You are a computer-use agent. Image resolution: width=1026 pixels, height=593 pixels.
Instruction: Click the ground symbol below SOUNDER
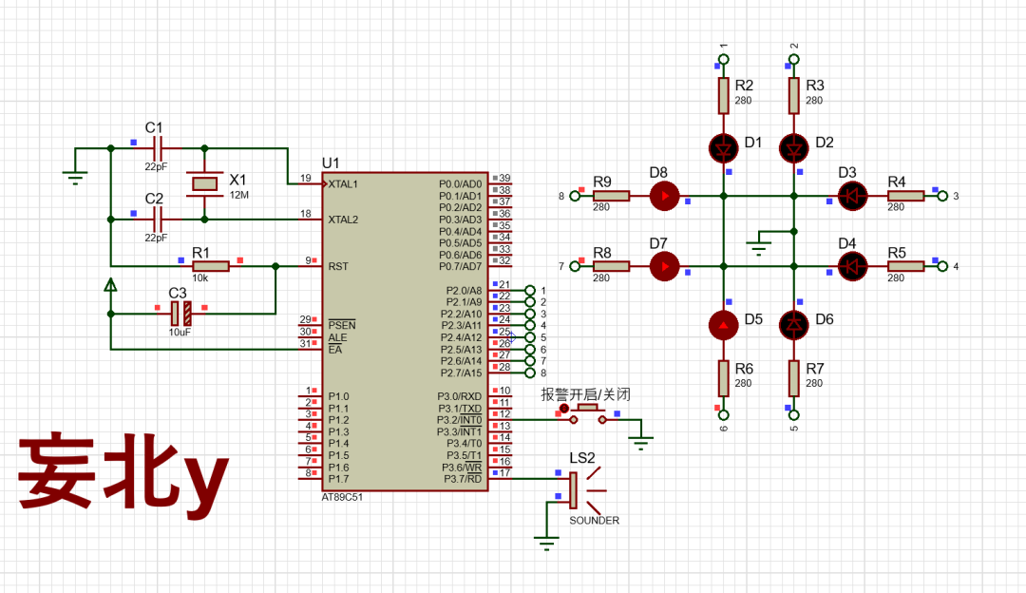[x=546, y=543]
